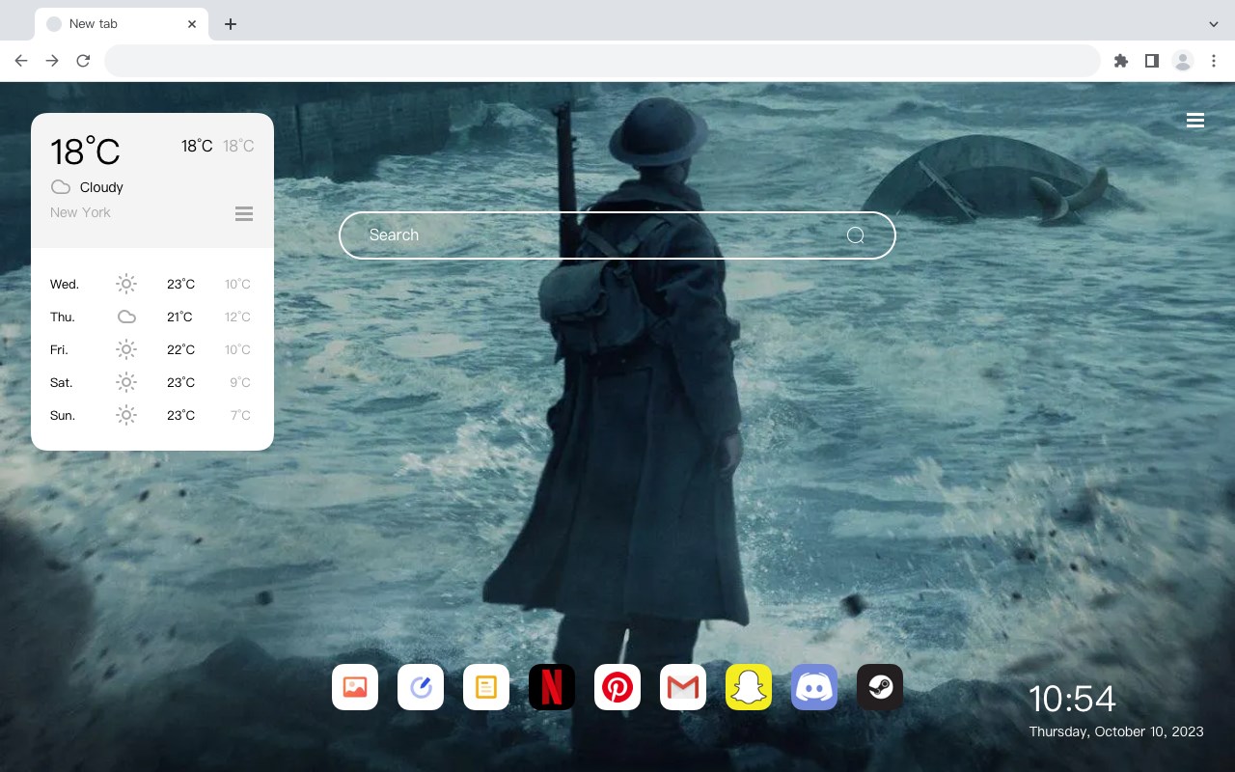Add a new browser tab

click(x=230, y=24)
